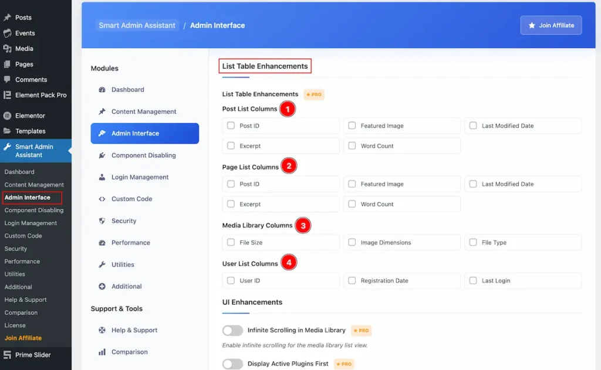Enable the File Size media column checkbox
Image resolution: width=601 pixels, height=370 pixels.
[231, 242]
